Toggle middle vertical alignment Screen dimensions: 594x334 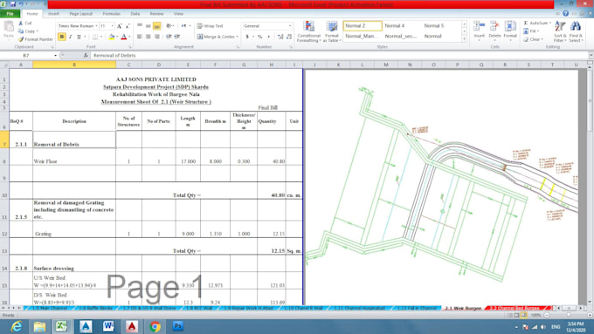pos(148,26)
